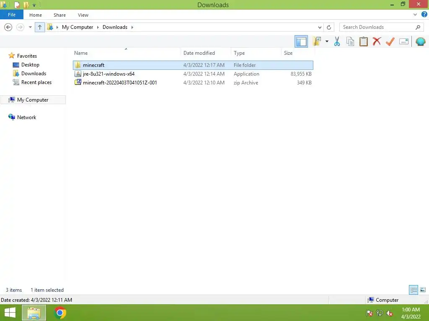429x321 pixels.
Task: Open the recent locations dropdown
Action: (x=30, y=27)
